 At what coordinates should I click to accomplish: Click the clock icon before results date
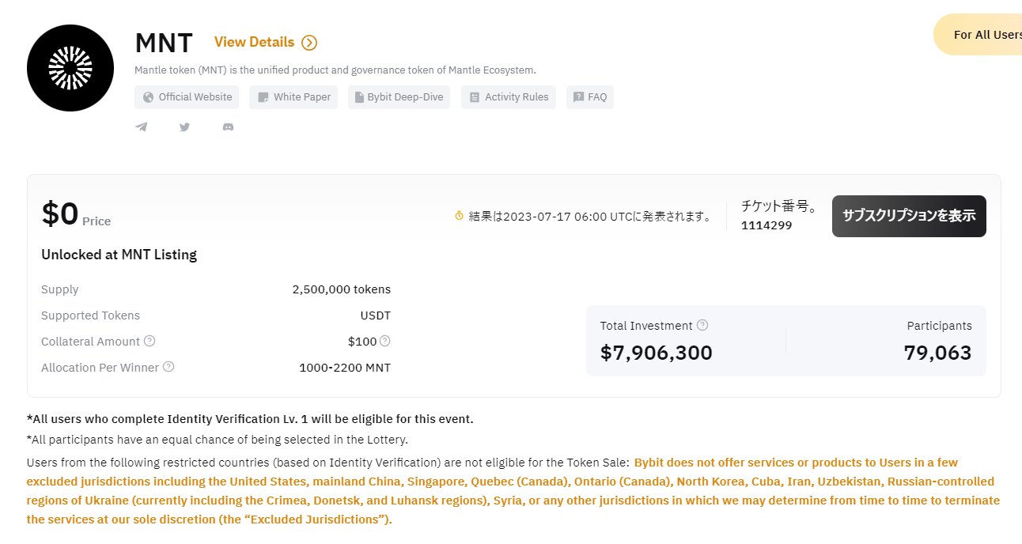pyautogui.click(x=459, y=215)
